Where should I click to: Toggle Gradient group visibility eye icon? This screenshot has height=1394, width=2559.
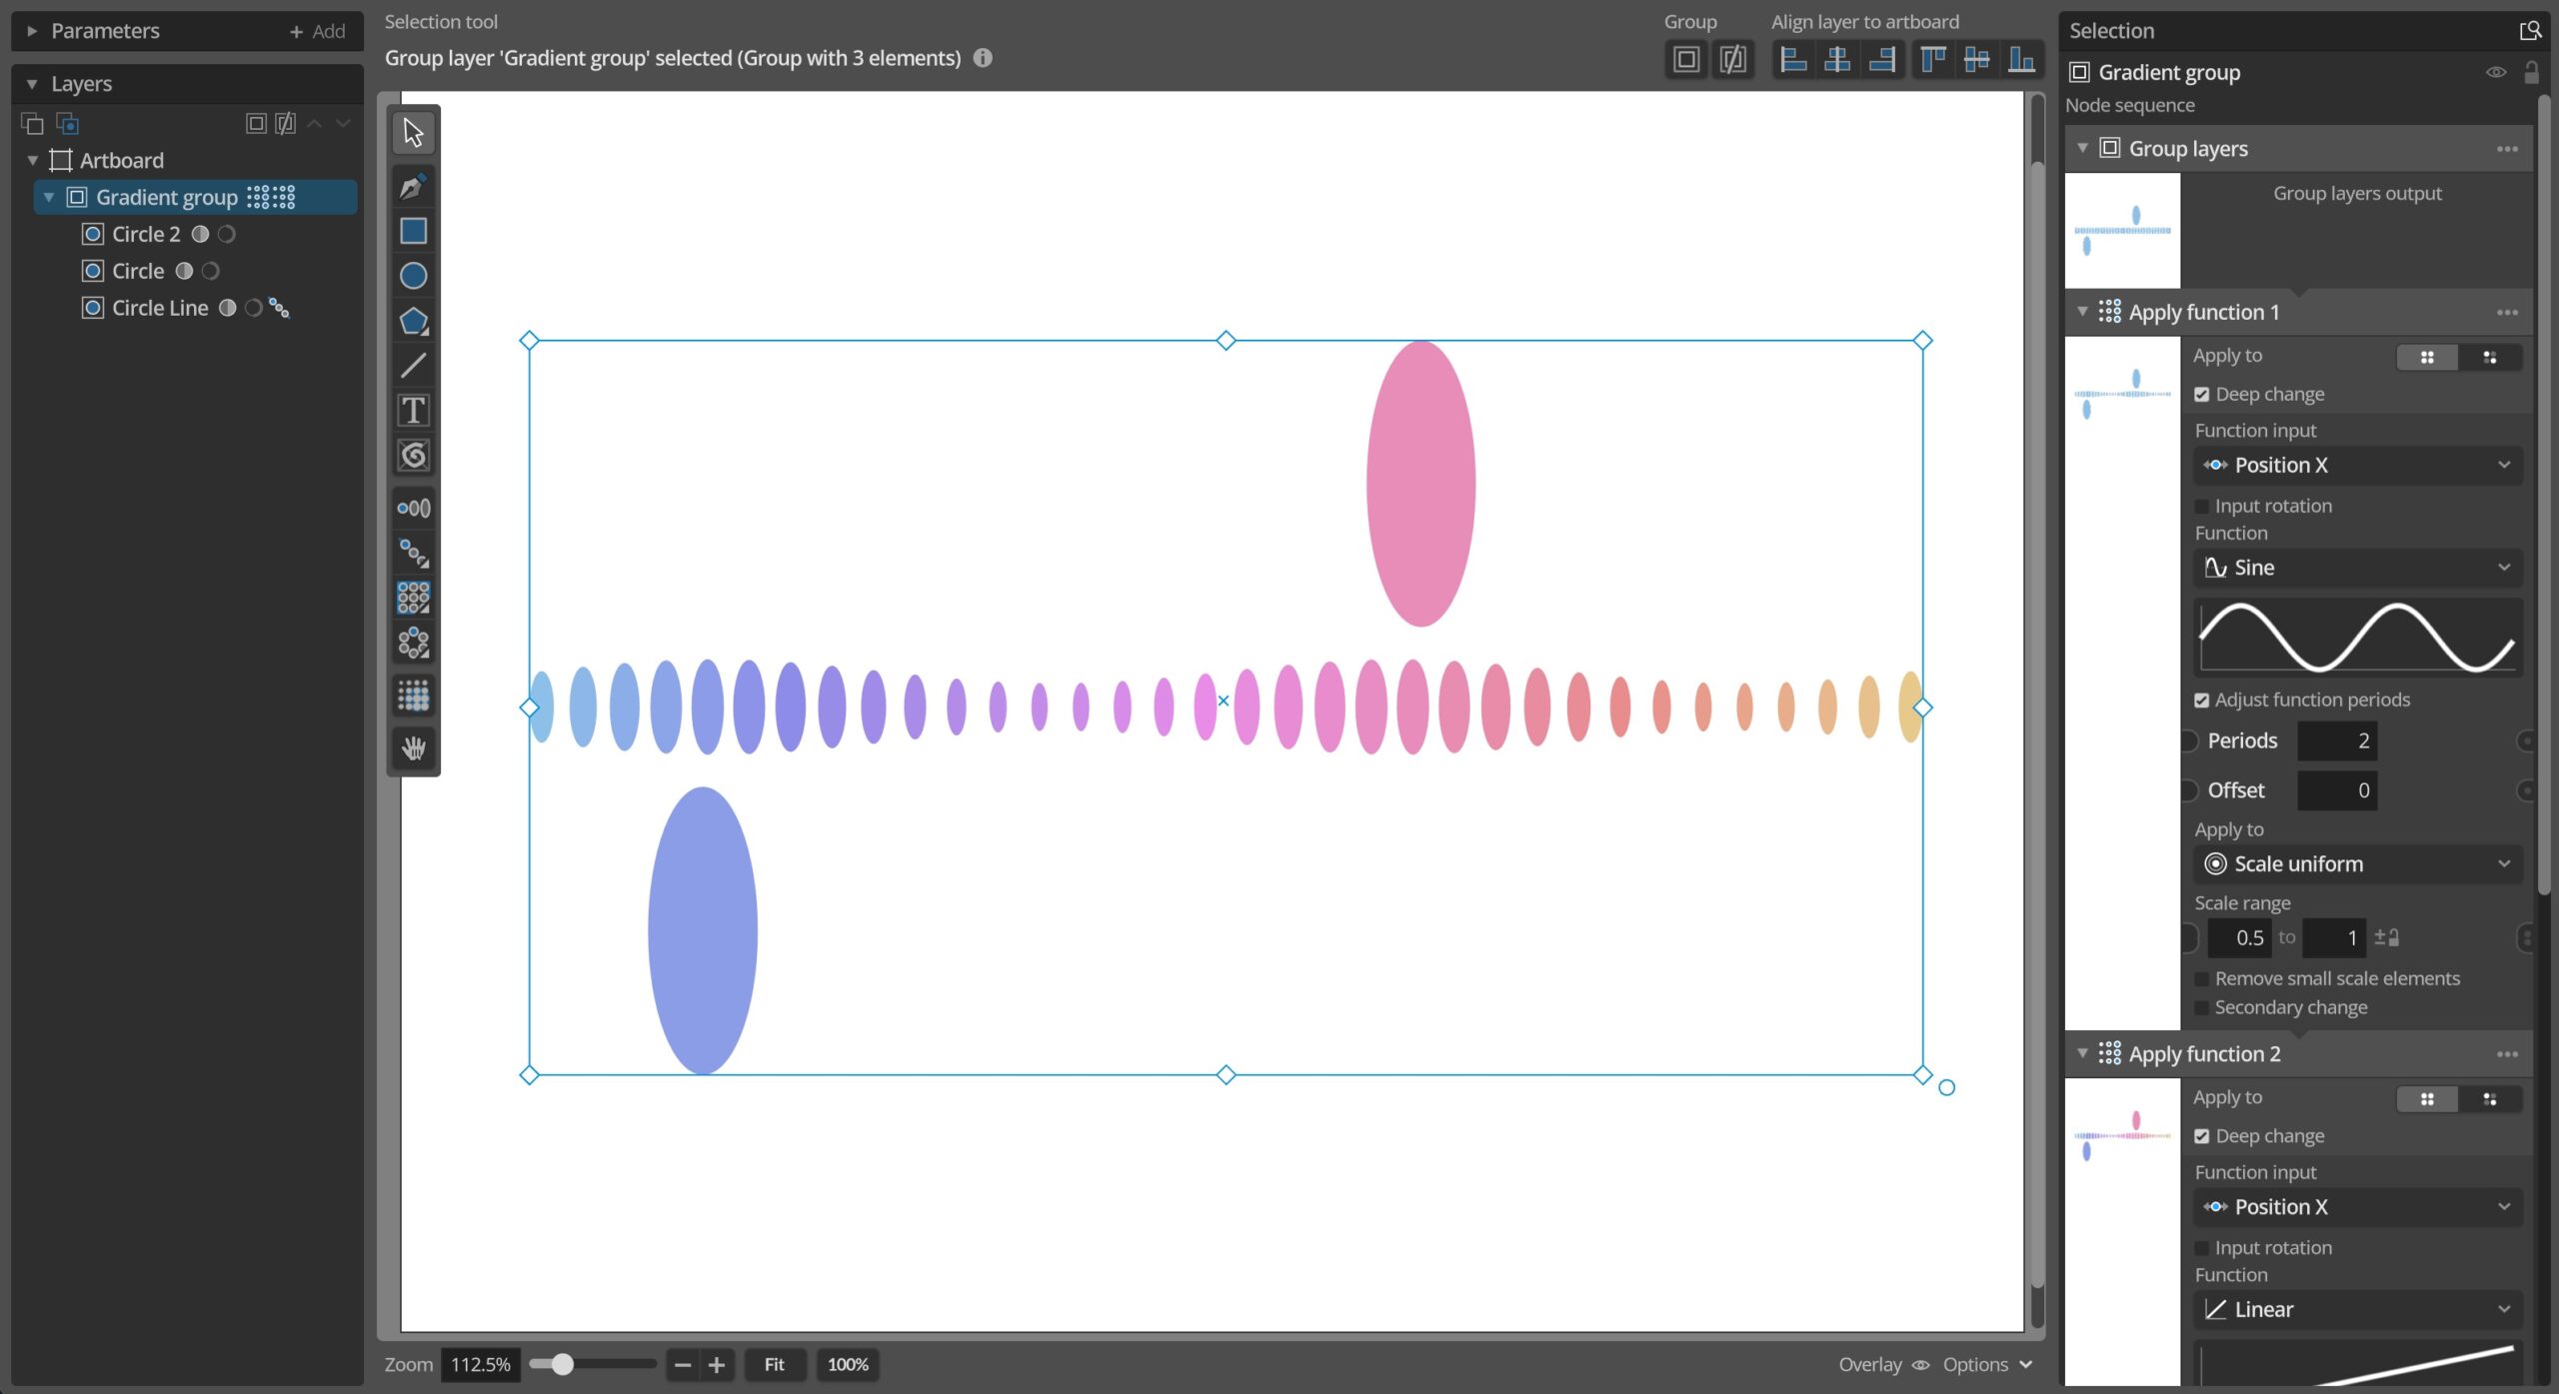coord(2495,72)
